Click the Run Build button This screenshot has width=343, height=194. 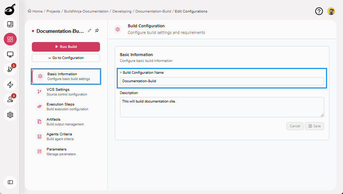(x=66, y=46)
